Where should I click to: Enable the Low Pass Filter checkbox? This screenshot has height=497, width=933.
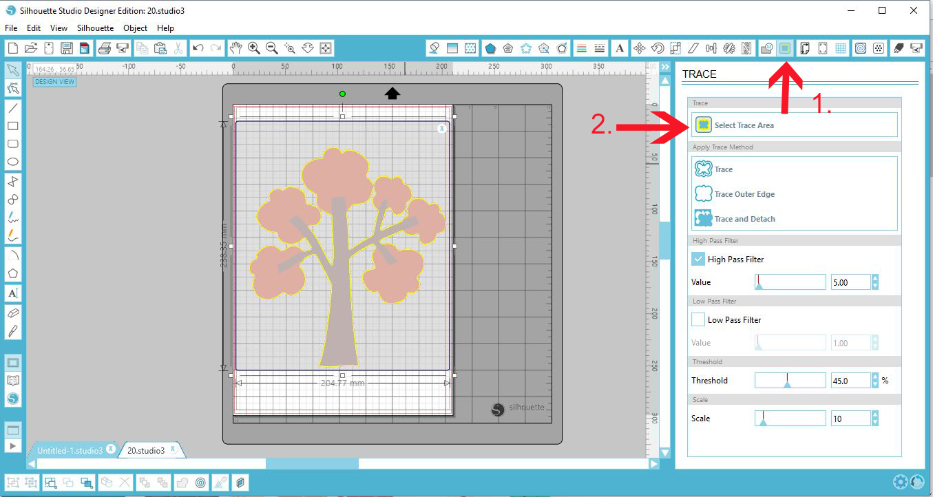point(698,319)
